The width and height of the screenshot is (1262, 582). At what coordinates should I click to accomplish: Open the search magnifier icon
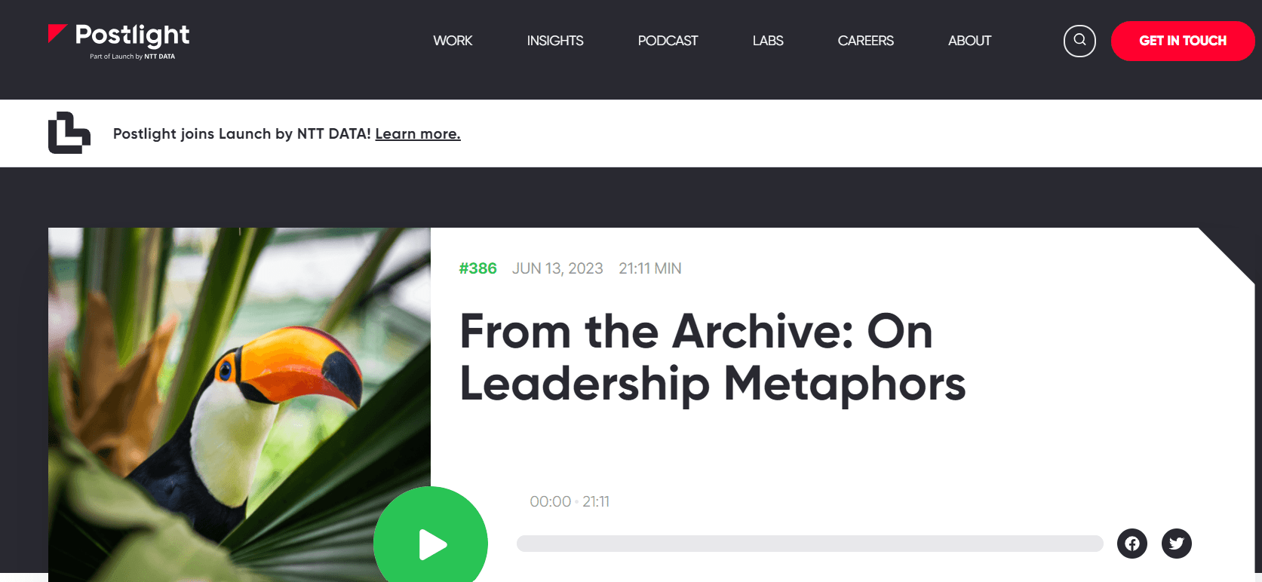pos(1079,41)
